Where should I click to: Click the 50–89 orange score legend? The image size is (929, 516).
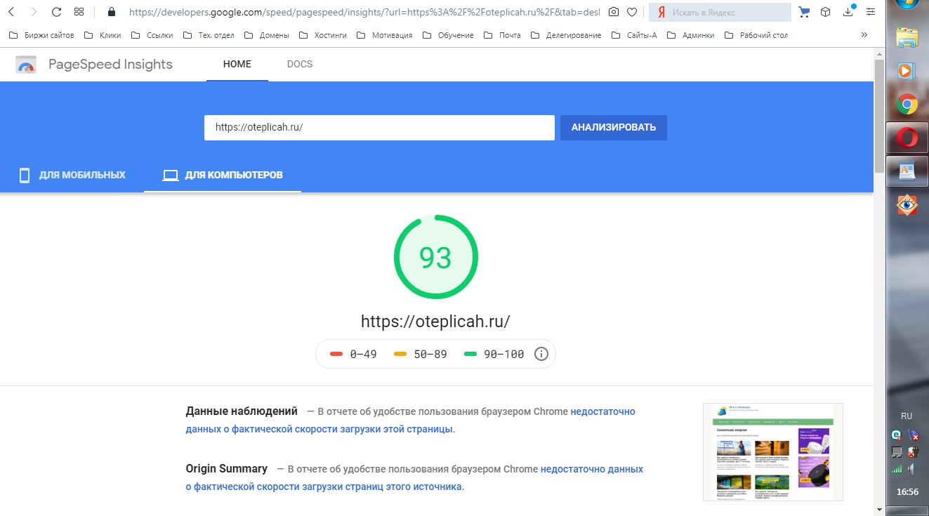click(x=421, y=354)
